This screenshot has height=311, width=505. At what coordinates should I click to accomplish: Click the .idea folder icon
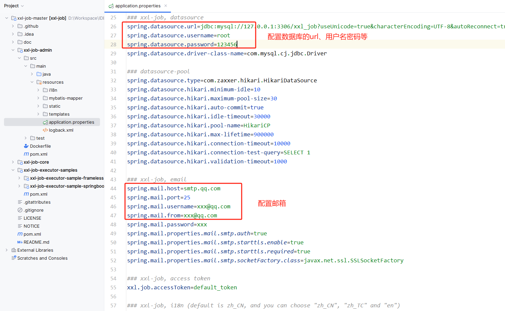pos(20,34)
